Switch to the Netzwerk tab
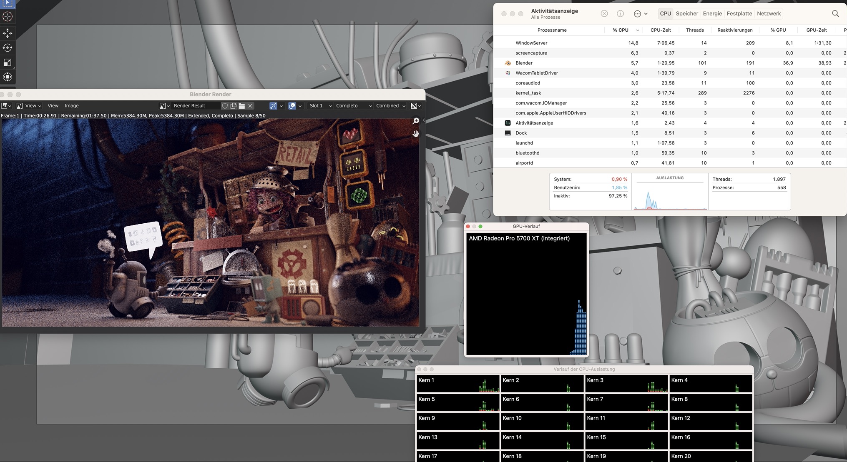Screen dimensions: 847x462 click(769, 14)
